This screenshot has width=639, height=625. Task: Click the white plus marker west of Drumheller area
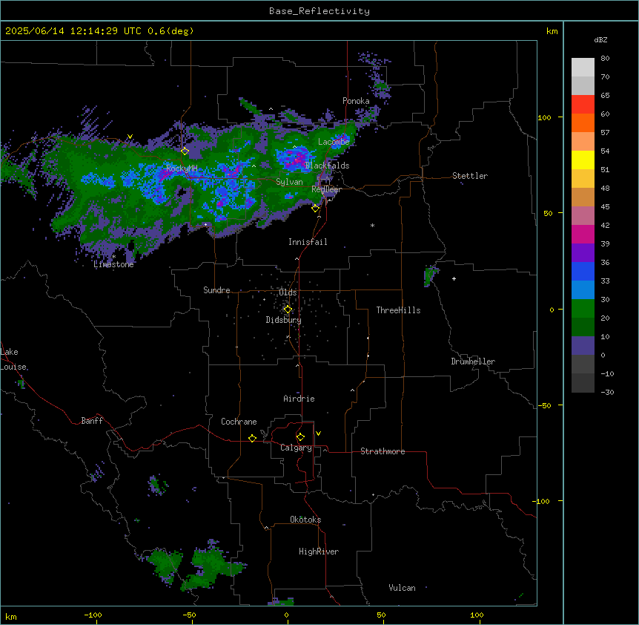pos(454,278)
